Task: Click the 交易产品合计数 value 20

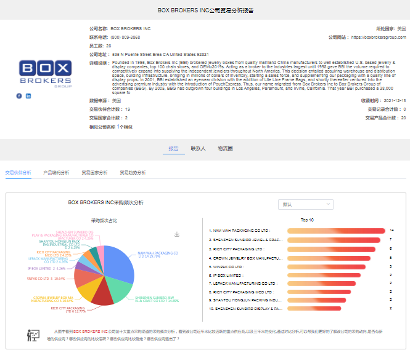Action: click(x=403, y=118)
